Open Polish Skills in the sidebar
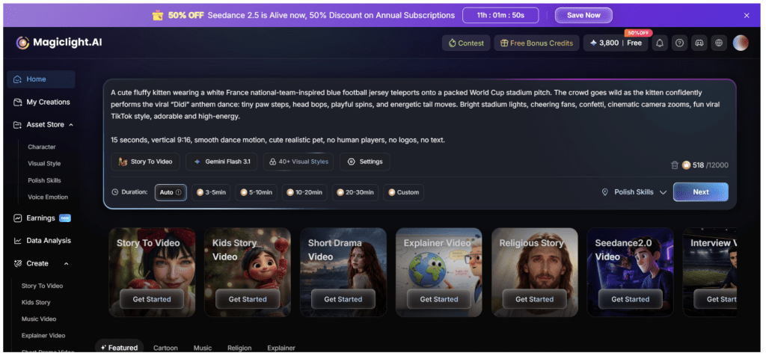Image resolution: width=766 pixels, height=359 pixels. [44, 180]
